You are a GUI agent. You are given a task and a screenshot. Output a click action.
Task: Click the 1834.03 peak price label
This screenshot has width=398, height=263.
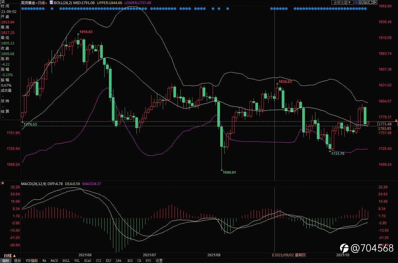pos(285,82)
